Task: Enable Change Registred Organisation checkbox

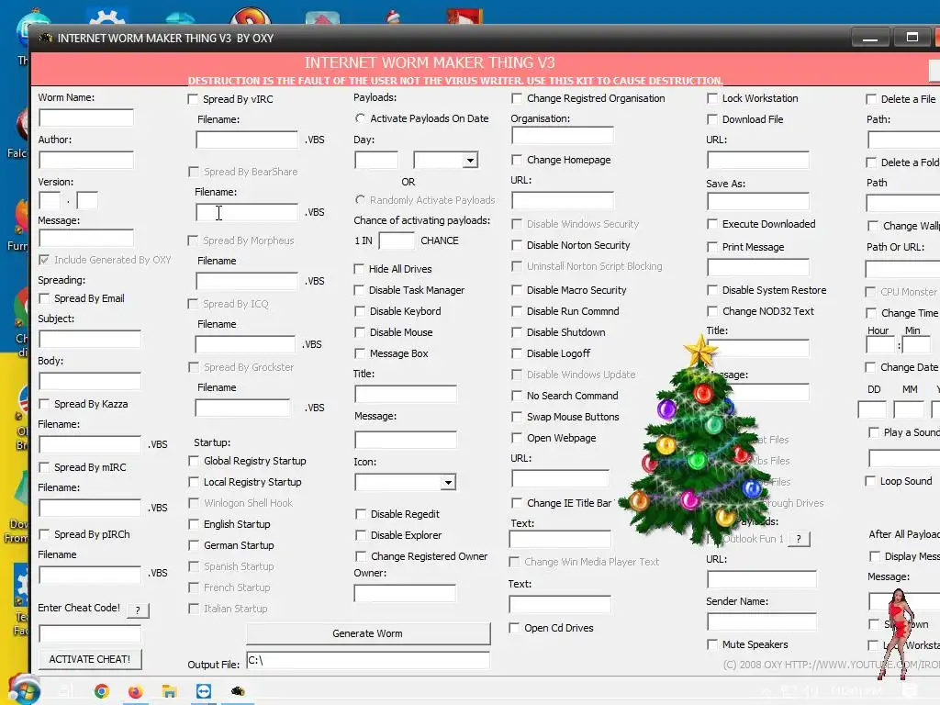Action: point(516,98)
